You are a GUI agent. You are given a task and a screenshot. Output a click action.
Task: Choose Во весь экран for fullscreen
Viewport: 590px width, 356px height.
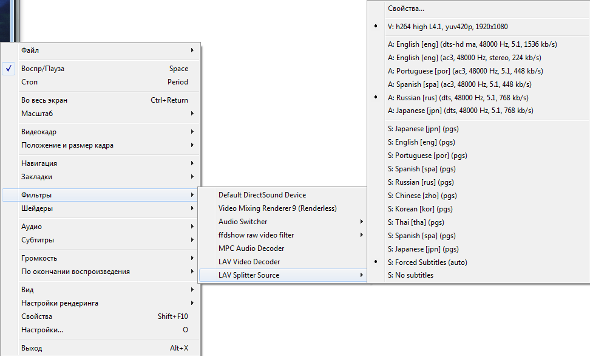[x=44, y=100]
